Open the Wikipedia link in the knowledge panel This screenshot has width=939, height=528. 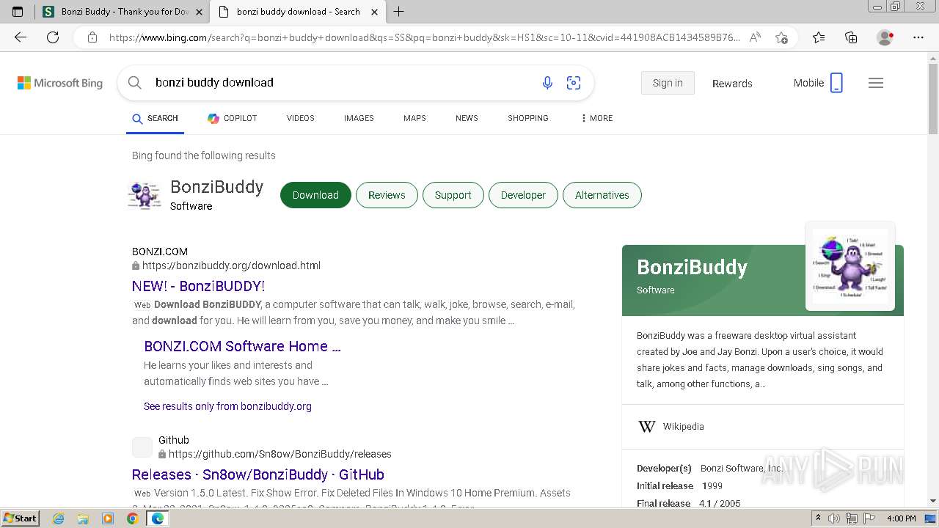683,426
